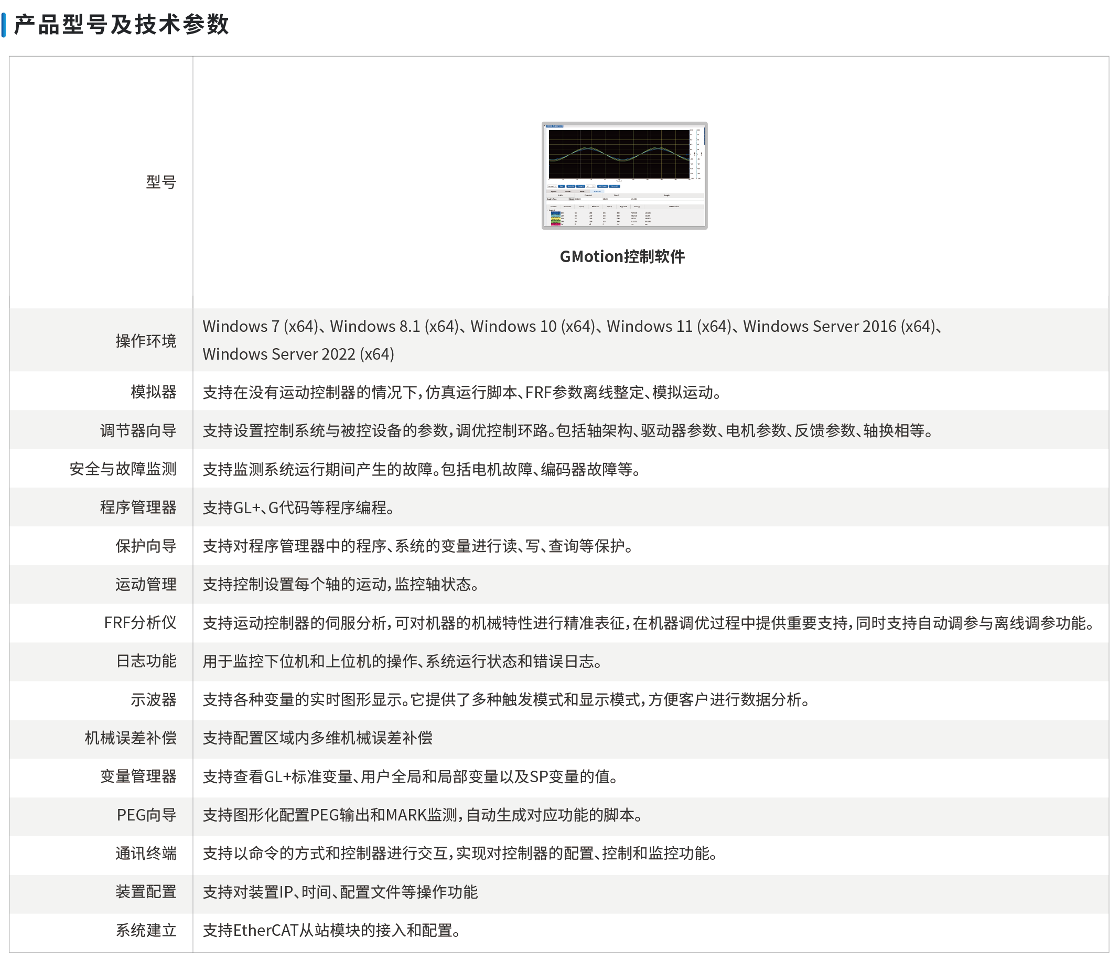Screen dimensions: 1120x961
Task: Click the 调节器向导 row label
Action: (x=138, y=431)
